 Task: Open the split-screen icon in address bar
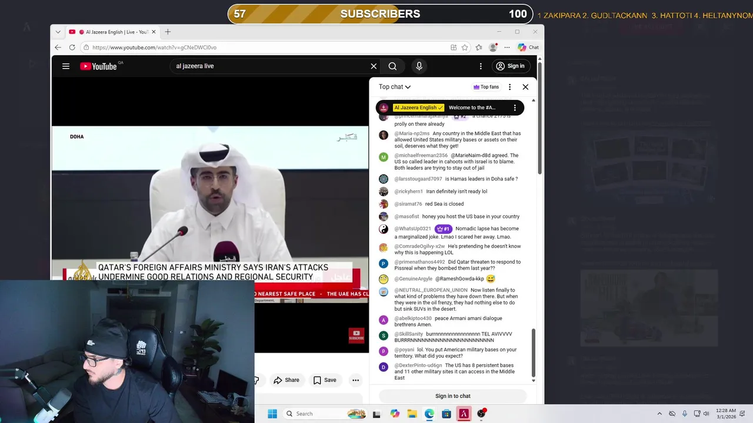click(454, 48)
